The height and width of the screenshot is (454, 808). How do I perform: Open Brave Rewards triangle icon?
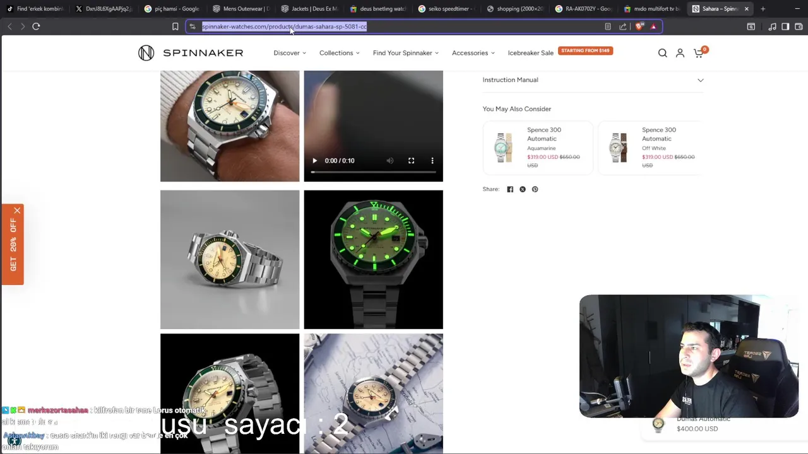653,26
